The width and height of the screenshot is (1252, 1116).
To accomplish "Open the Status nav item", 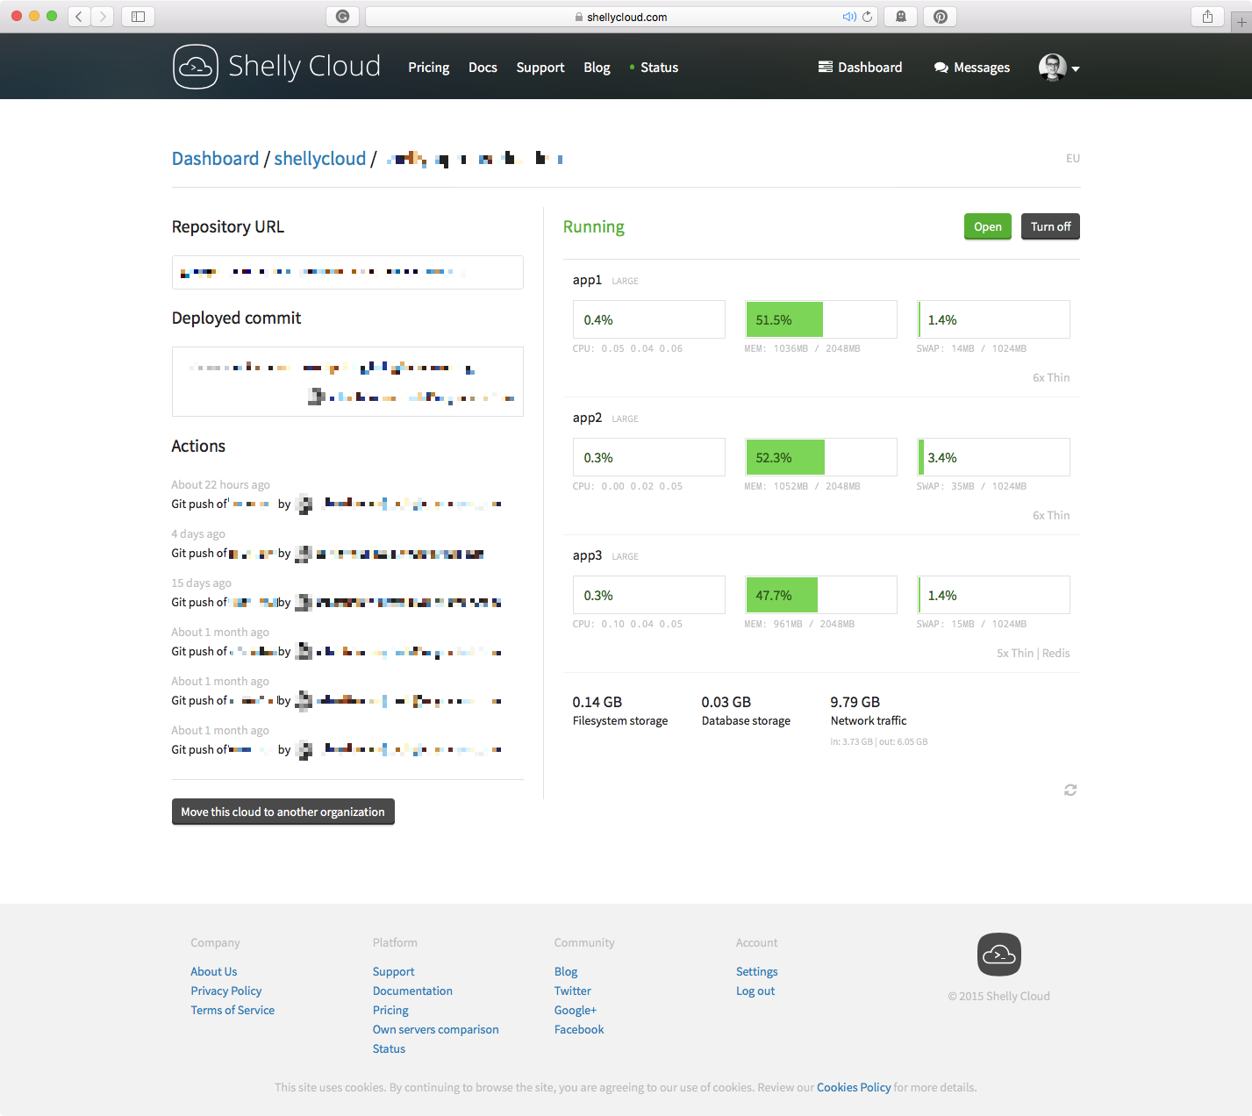I will (x=655, y=68).
